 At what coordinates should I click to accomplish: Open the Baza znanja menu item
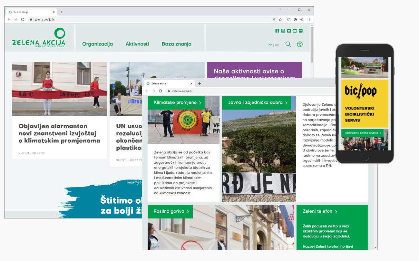point(176,44)
